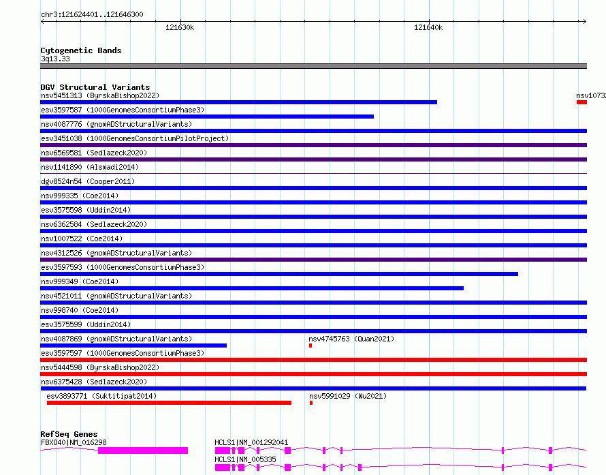Open nsv6362584 (Sedlazeck2020) variant label

[94, 224]
